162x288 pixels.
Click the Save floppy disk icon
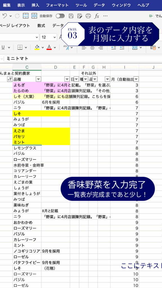pos(71,16)
